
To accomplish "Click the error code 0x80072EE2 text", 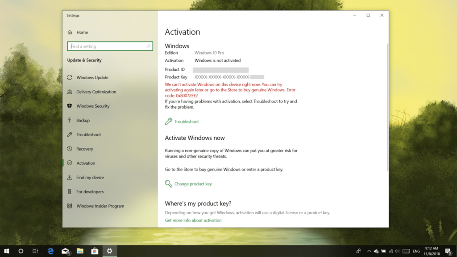I will (187, 95).
